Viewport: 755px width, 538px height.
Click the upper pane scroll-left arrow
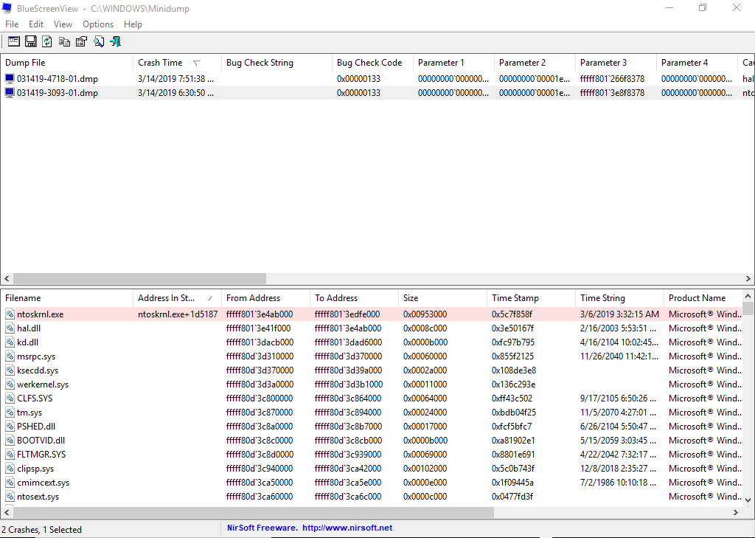7,279
